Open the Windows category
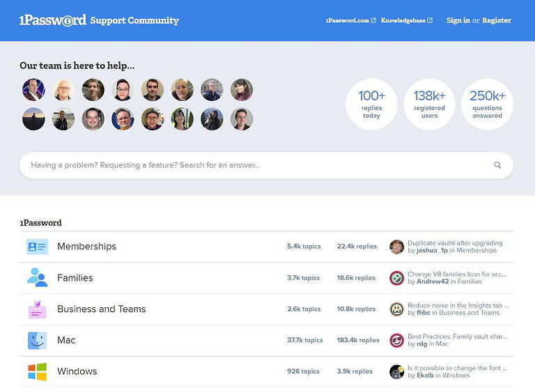 click(x=77, y=371)
